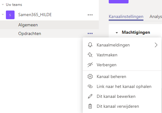The width and height of the screenshot is (162, 113).
Task: Click the gear icon for Kanaal beheren
Action: (x=90, y=76)
